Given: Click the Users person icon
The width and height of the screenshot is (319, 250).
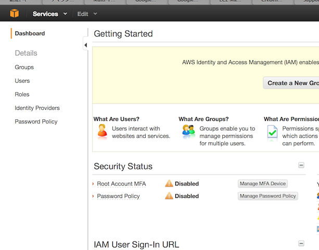Looking at the screenshot, I should (x=102, y=132).
